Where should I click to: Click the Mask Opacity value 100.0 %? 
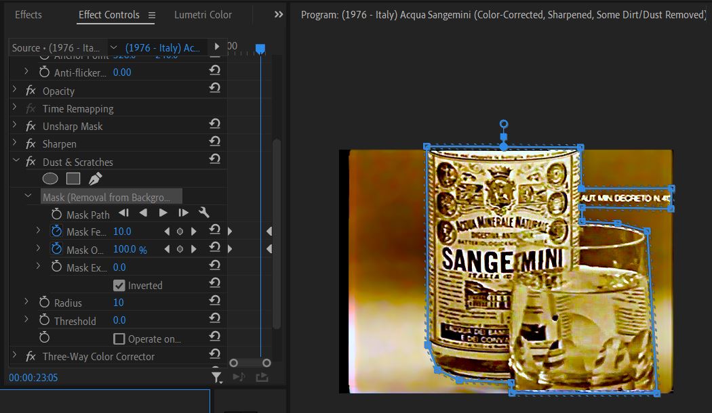(x=130, y=249)
